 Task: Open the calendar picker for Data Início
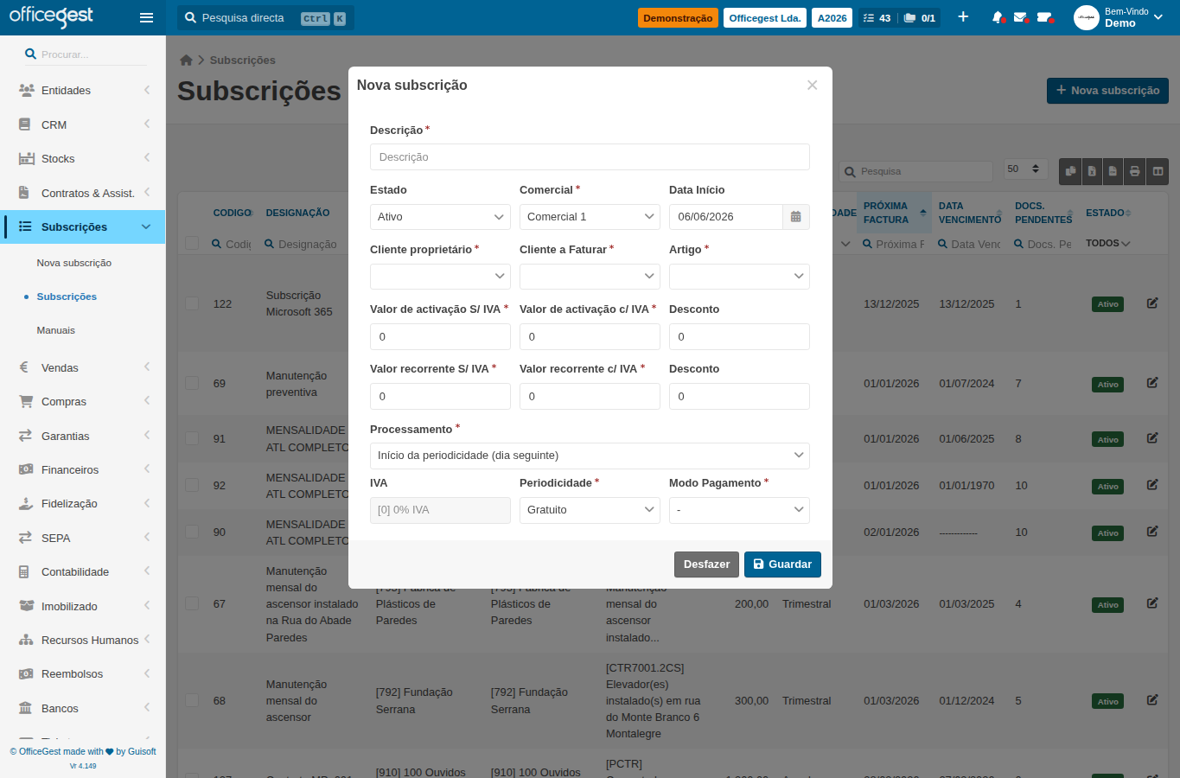coord(796,217)
